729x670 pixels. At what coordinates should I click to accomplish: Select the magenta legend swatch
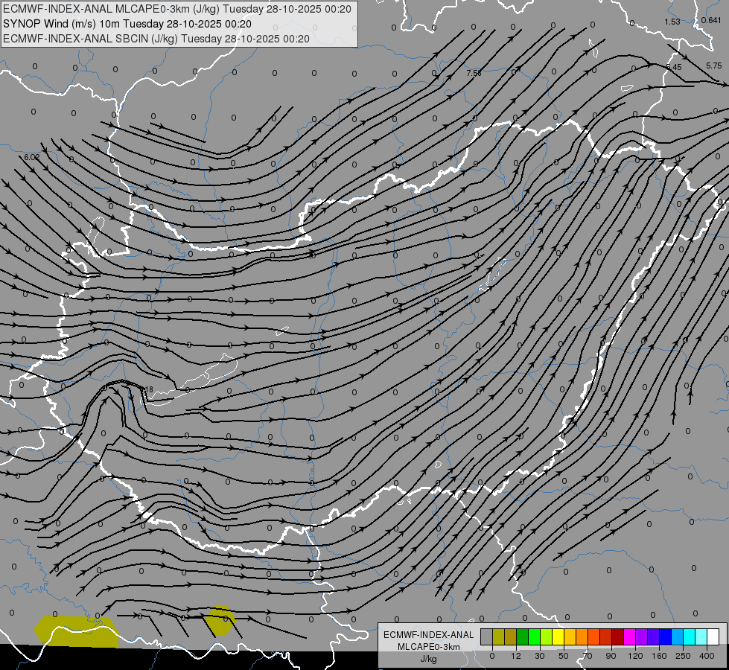pyautogui.click(x=630, y=636)
